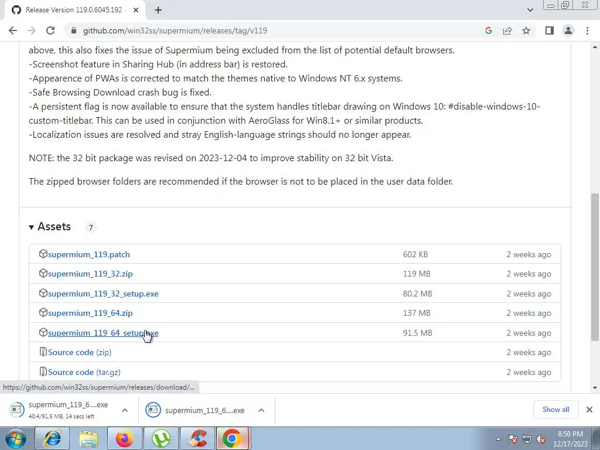Download Source code (zip)
Viewport: 600px width, 450px height.
(x=80, y=352)
